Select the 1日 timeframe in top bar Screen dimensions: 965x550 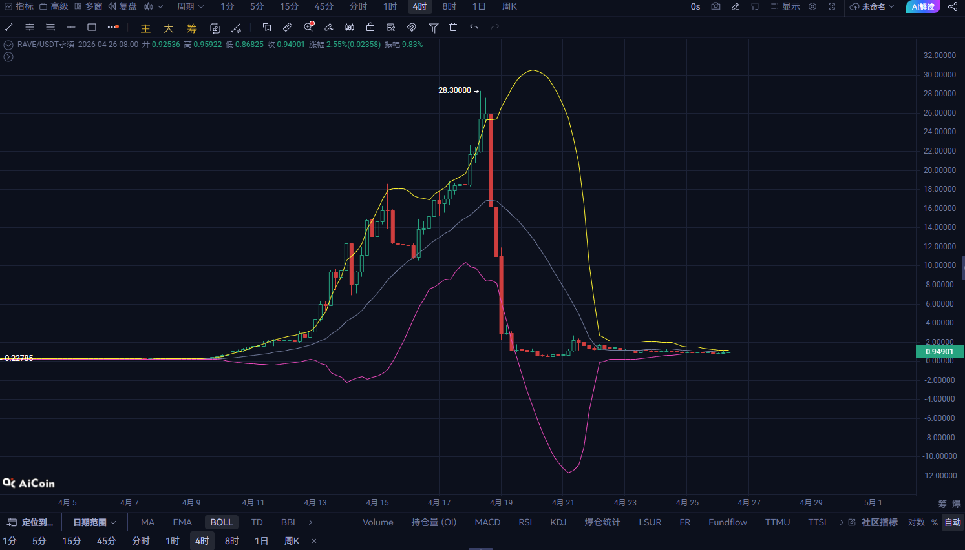click(x=479, y=6)
